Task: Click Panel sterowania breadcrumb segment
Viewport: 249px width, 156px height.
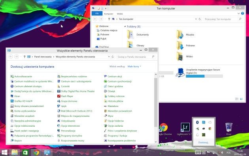Action: click(x=43, y=57)
